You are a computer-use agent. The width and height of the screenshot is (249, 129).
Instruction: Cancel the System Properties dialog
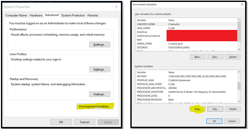[84, 122]
